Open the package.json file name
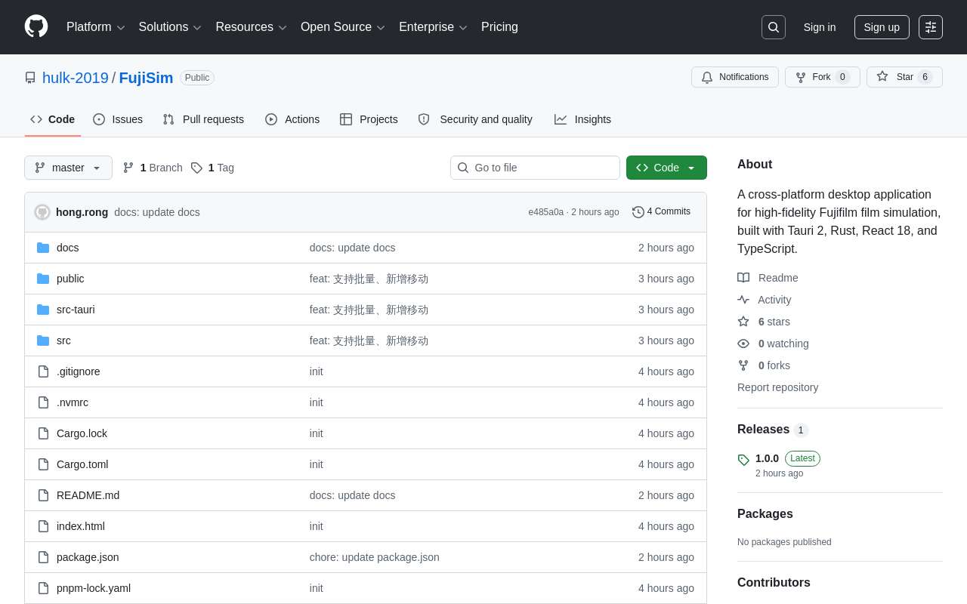This screenshot has height=604, width=967. 88,557
